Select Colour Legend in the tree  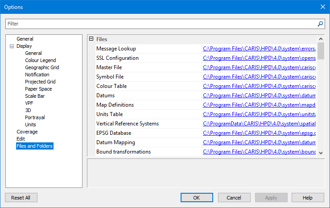40,60
